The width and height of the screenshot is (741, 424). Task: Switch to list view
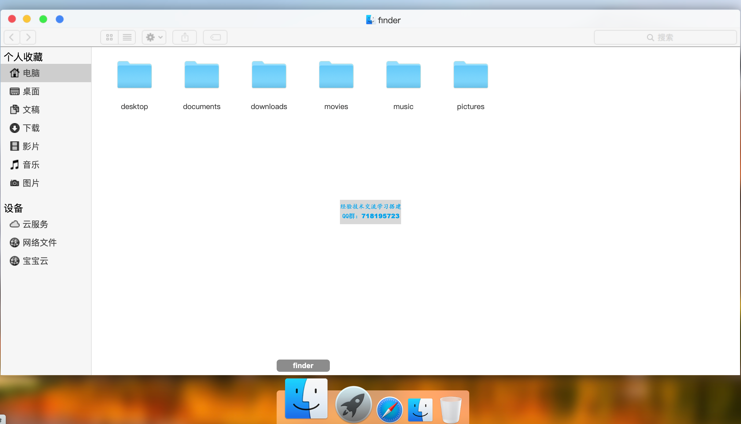(x=127, y=37)
